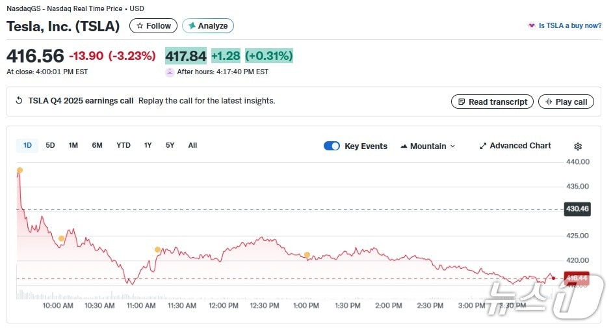Toggle the Key Events switch
The image size is (613, 328).
(x=332, y=146)
